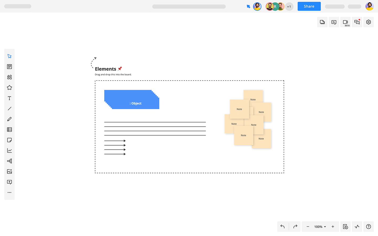Open the comments panel
Screen dimensions: 378x236
pyautogui.click(x=334, y=22)
